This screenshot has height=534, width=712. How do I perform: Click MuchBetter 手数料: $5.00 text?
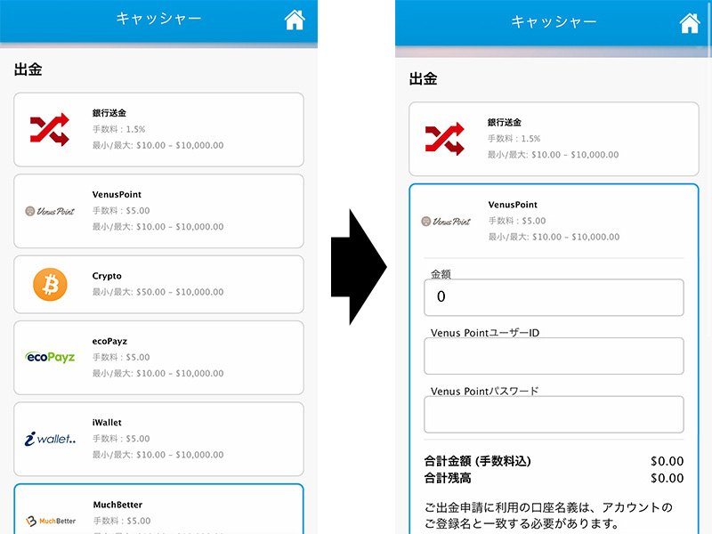click(122, 521)
